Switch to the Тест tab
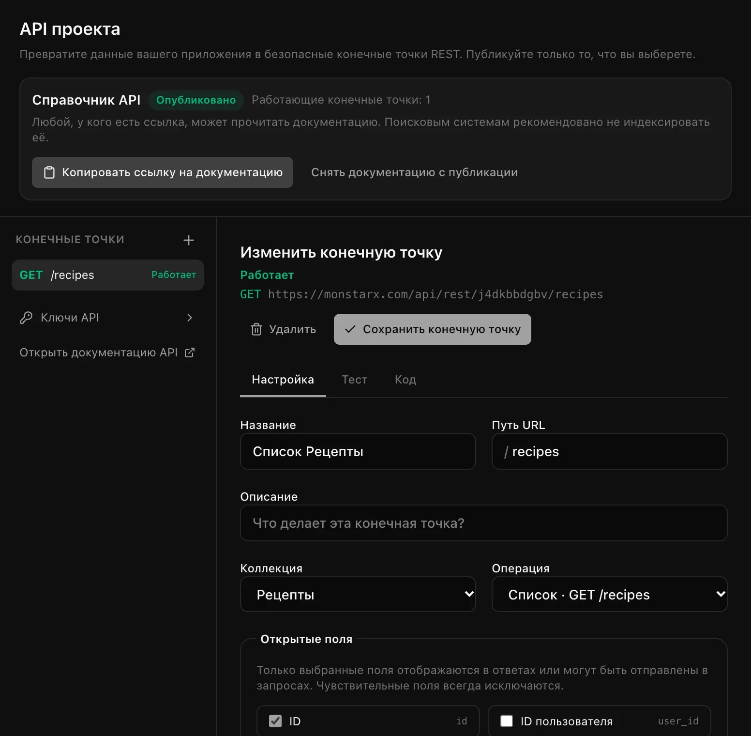Screen dimensions: 751x736 [x=354, y=380]
